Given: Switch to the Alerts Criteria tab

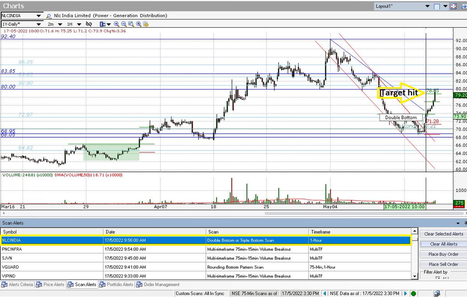Looking at the screenshot, I should [17, 285].
